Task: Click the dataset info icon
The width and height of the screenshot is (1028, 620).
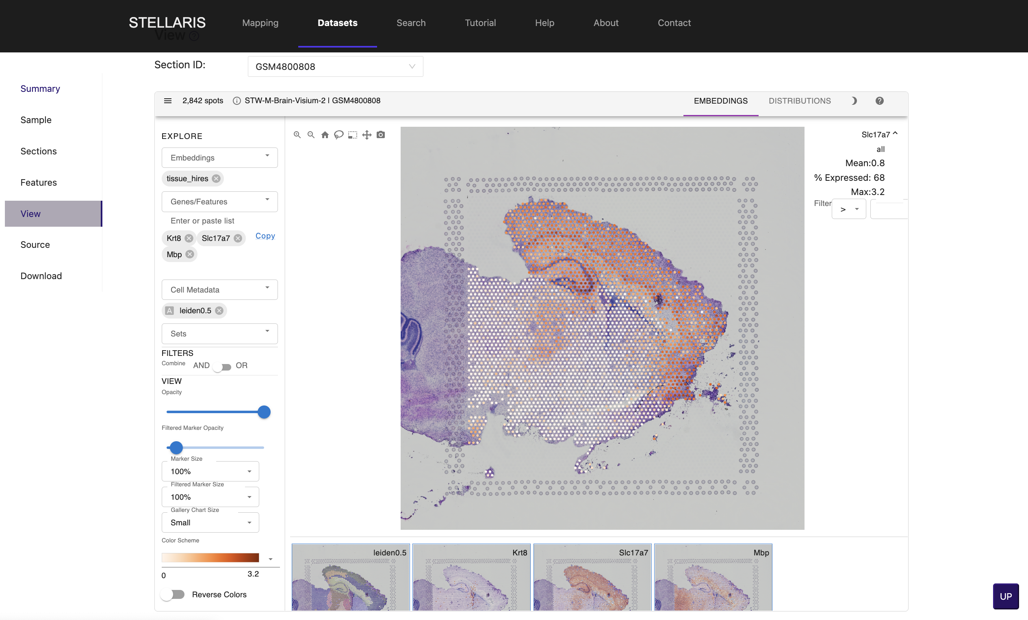Action: tap(236, 100)
